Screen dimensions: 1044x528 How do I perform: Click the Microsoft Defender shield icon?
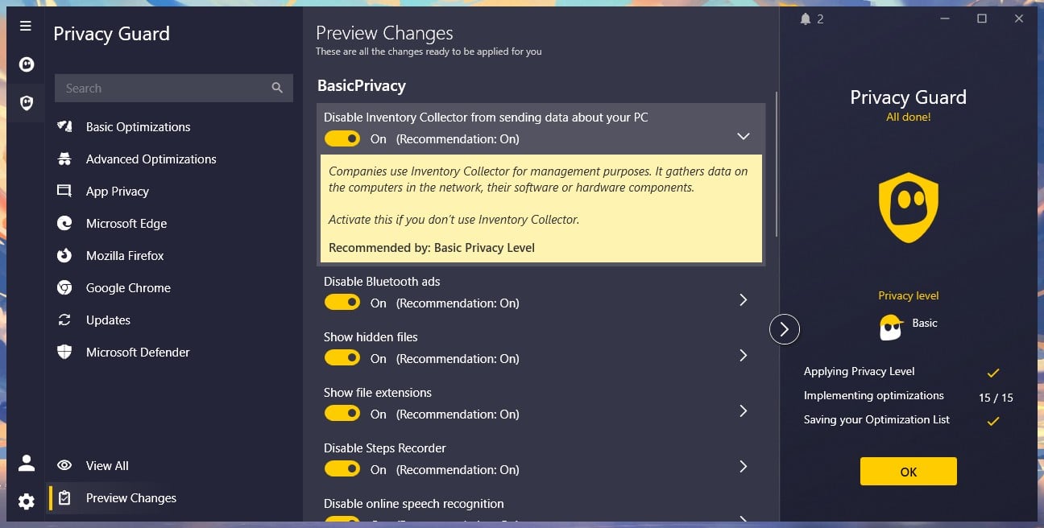[x=64, y=352]
